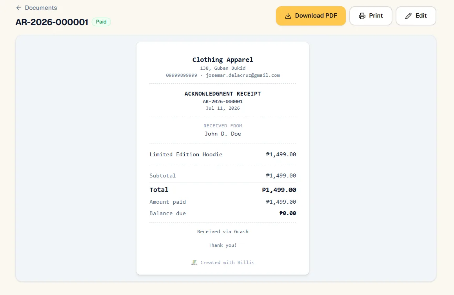Click the Balance due ₱0.00 value

[287, 213]
